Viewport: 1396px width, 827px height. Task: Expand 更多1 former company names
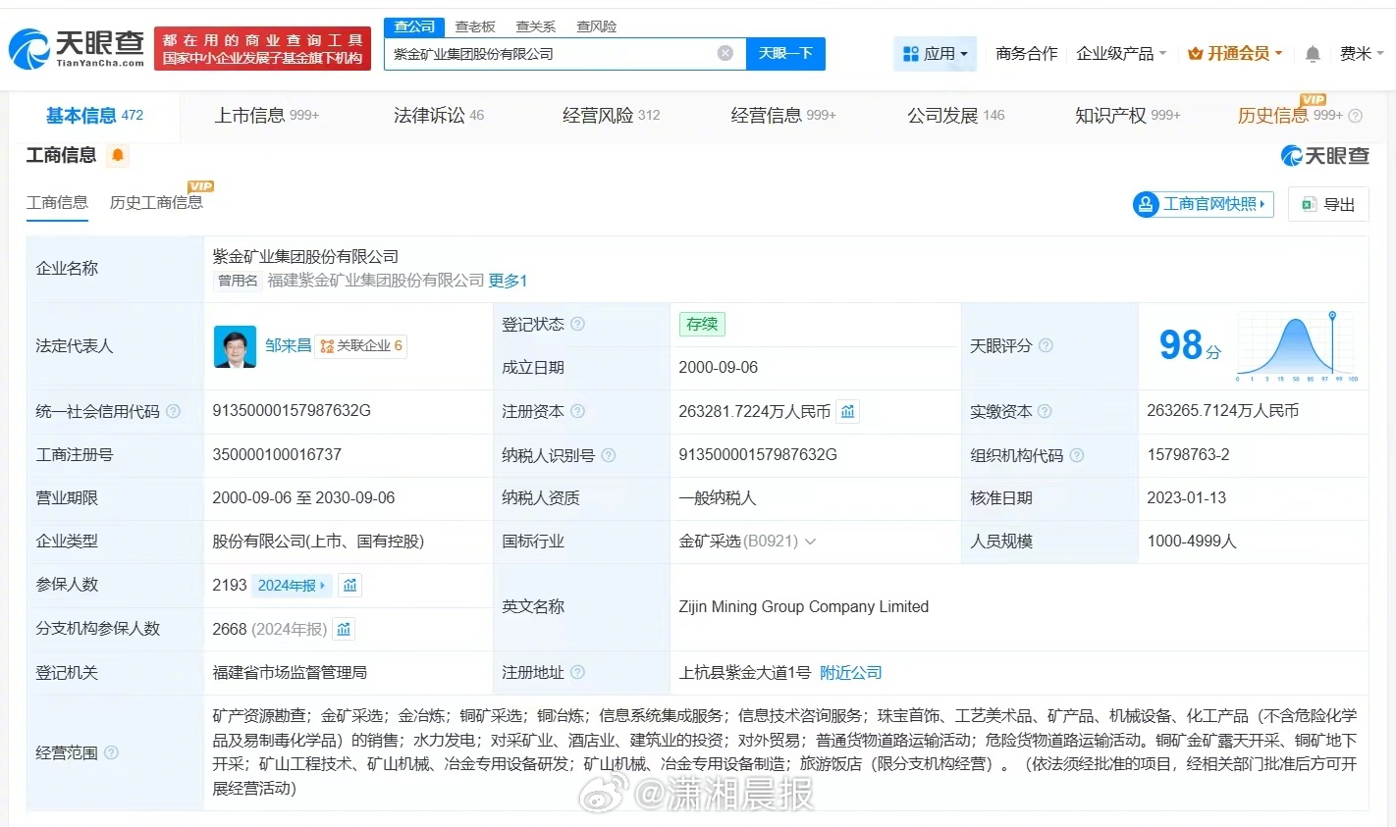[x=508, y=281]
